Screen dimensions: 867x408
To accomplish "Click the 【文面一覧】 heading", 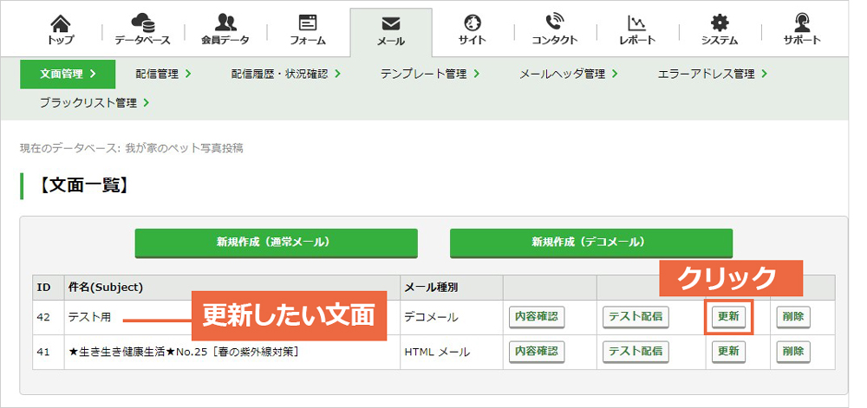I will pyautogui.click(x=83, y=186).
